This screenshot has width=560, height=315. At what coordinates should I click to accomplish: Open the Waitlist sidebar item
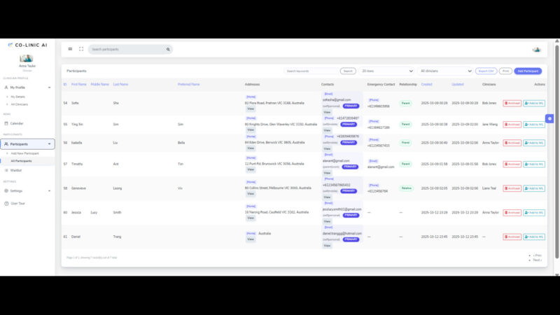[x=16, y=170]
